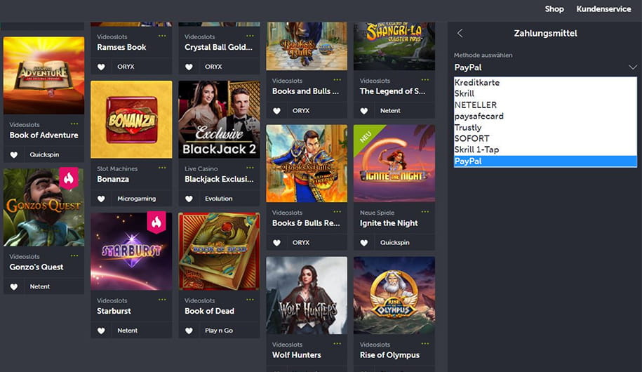Click Netent provider under Gonzo's Quest
Screen dimensions: 642x372
40,287
